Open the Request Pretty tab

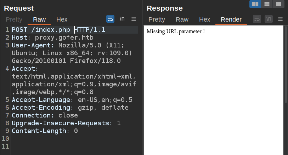pos(14,19)
